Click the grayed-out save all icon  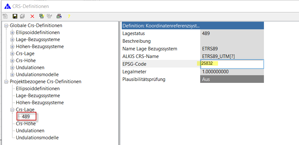point(22,16)
